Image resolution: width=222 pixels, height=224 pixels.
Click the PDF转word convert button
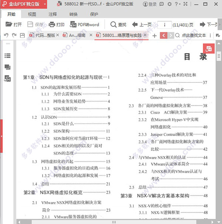84,24
